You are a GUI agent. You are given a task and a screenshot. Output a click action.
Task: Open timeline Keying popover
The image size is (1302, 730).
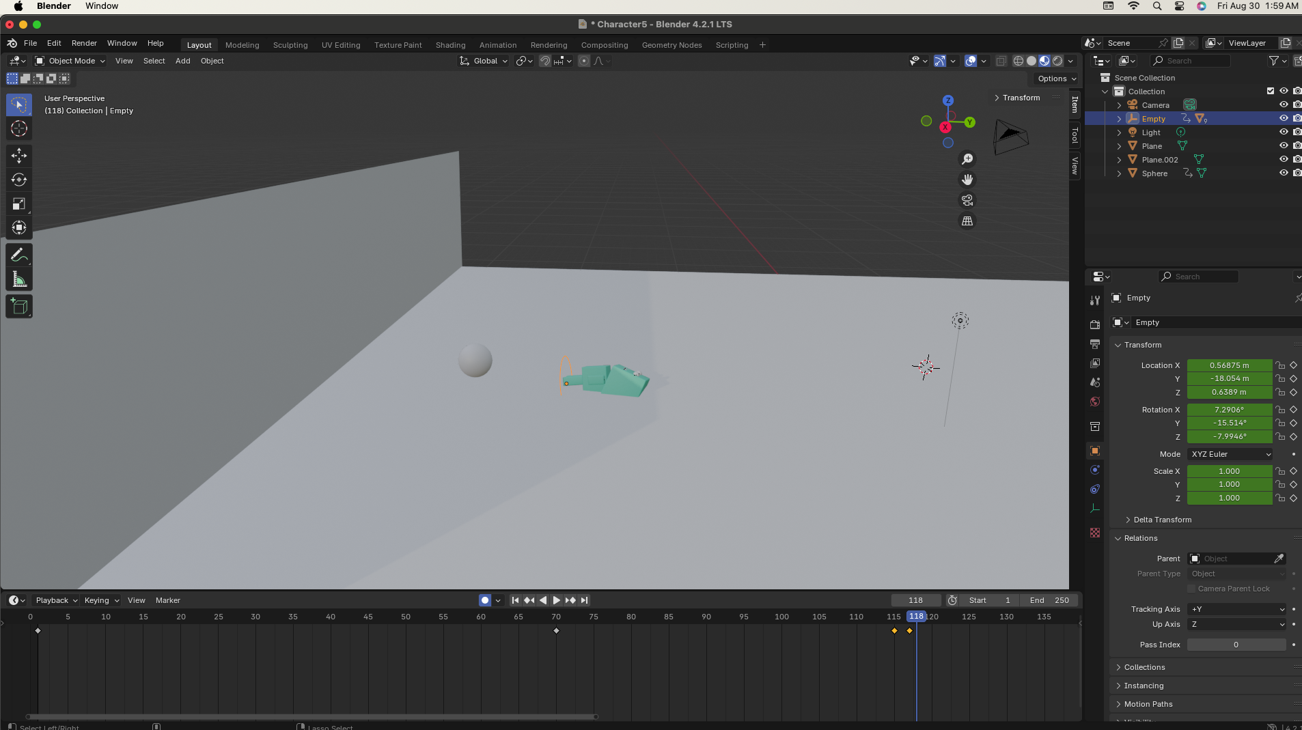(x=101, y=600)
